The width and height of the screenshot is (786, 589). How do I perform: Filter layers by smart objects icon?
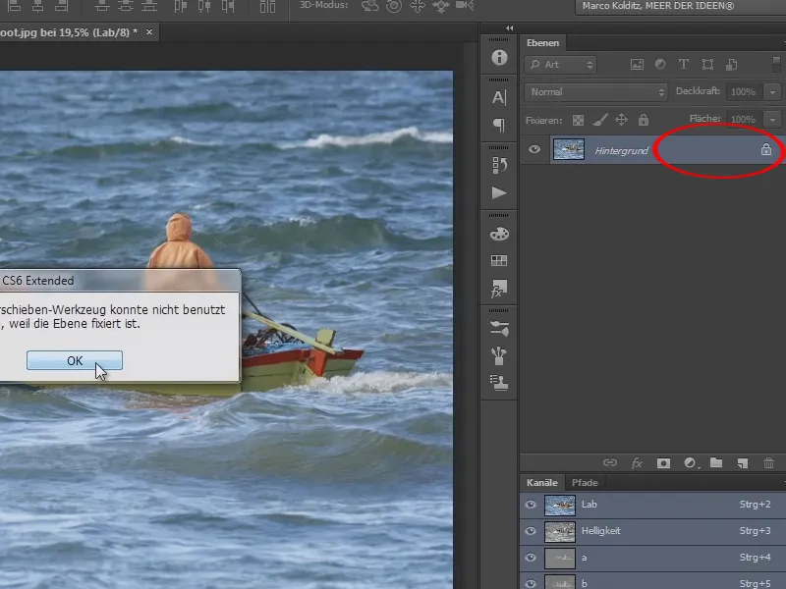[731, 64]
